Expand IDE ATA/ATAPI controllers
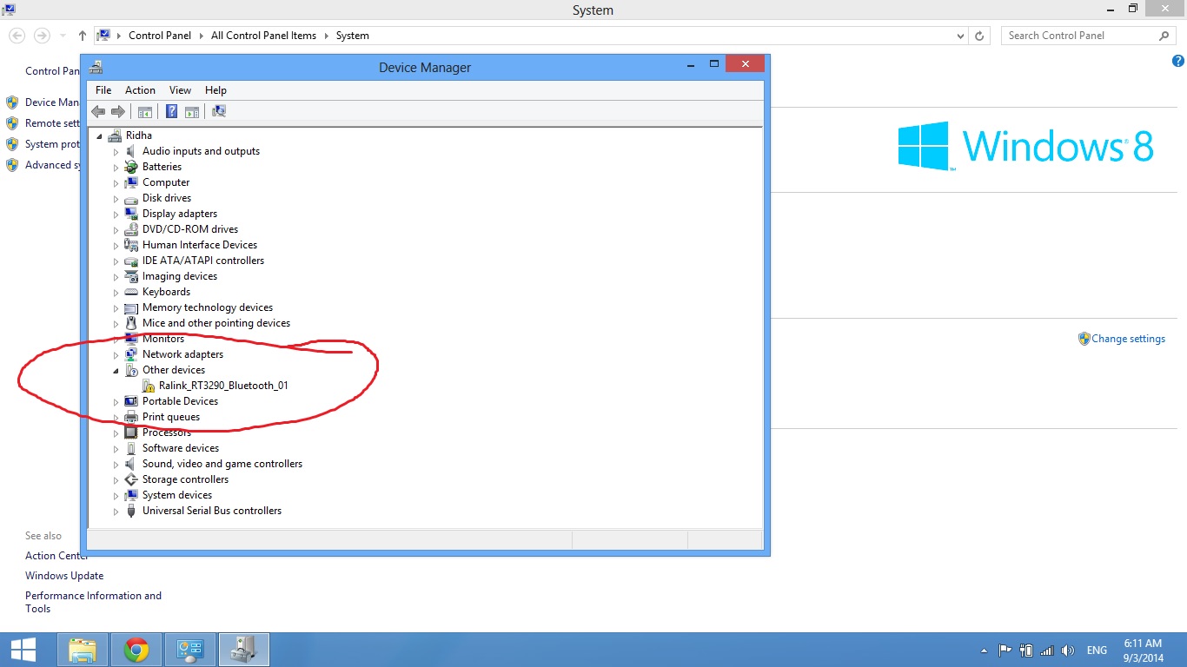 tap(116, 261)
